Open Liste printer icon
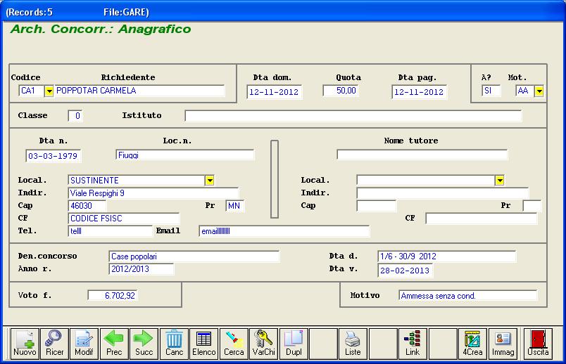The image size is (566, 364). (353, 344)
